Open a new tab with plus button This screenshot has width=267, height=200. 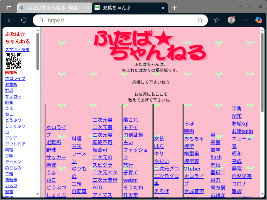[x=175, y=8]
